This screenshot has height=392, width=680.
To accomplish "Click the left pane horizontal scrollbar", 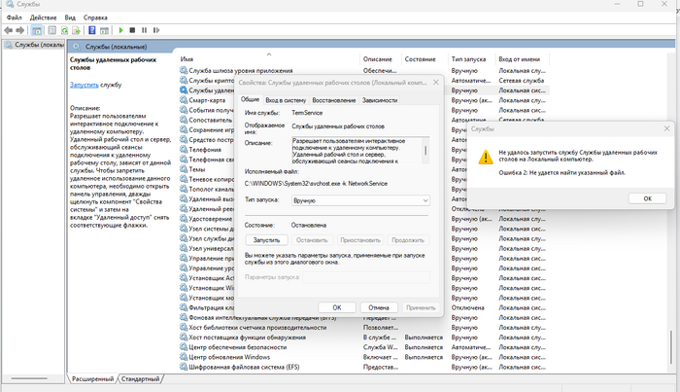I will (29, 378).
